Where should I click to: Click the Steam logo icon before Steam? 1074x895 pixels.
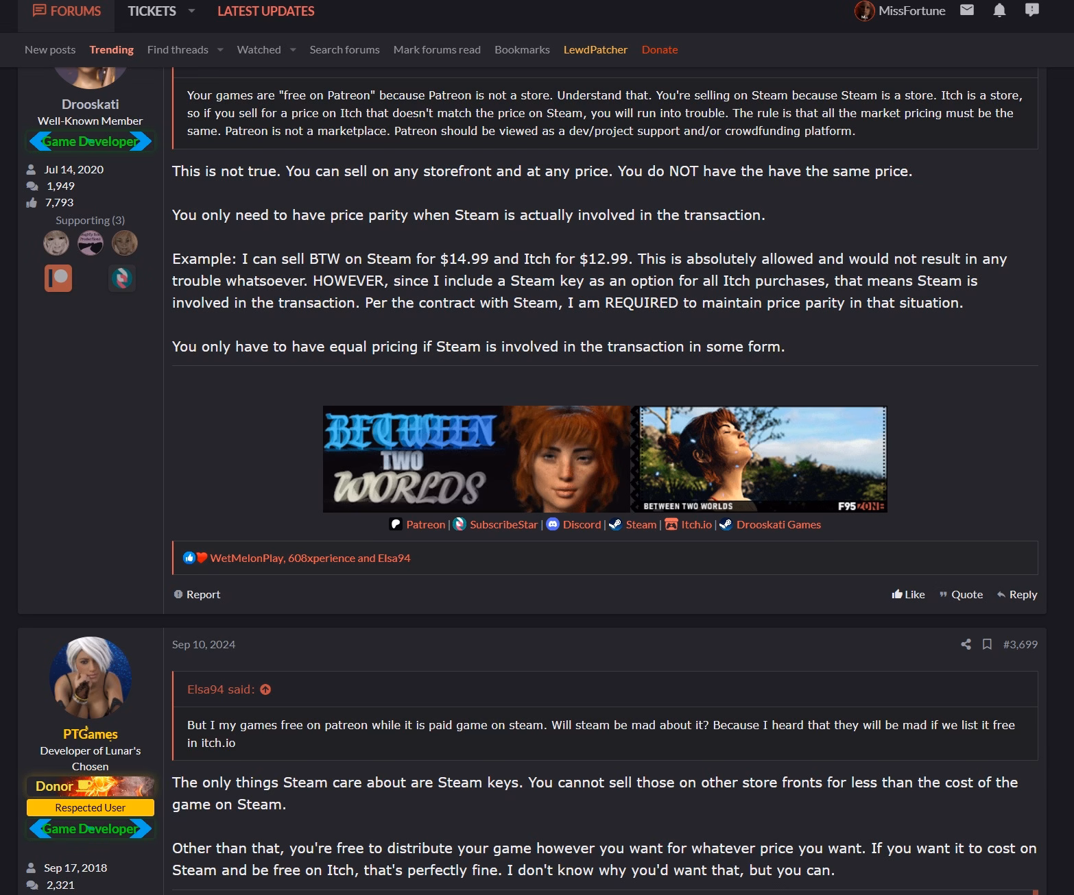[615, 524]
